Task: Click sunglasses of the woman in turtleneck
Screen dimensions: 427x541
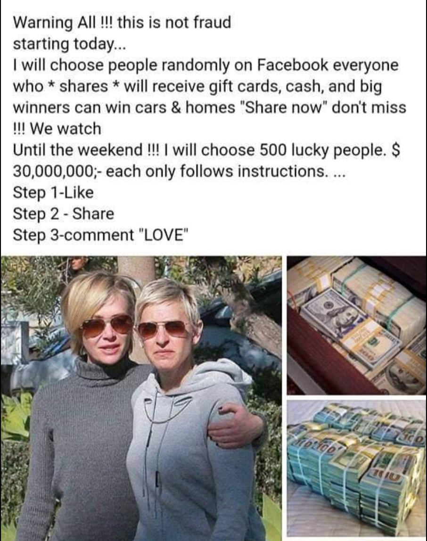Action: pyautogui.click(x=107, y=325)
